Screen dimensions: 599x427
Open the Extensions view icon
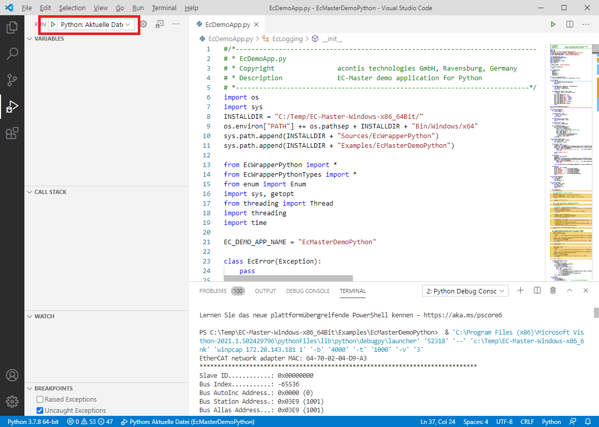pos(12,134)
